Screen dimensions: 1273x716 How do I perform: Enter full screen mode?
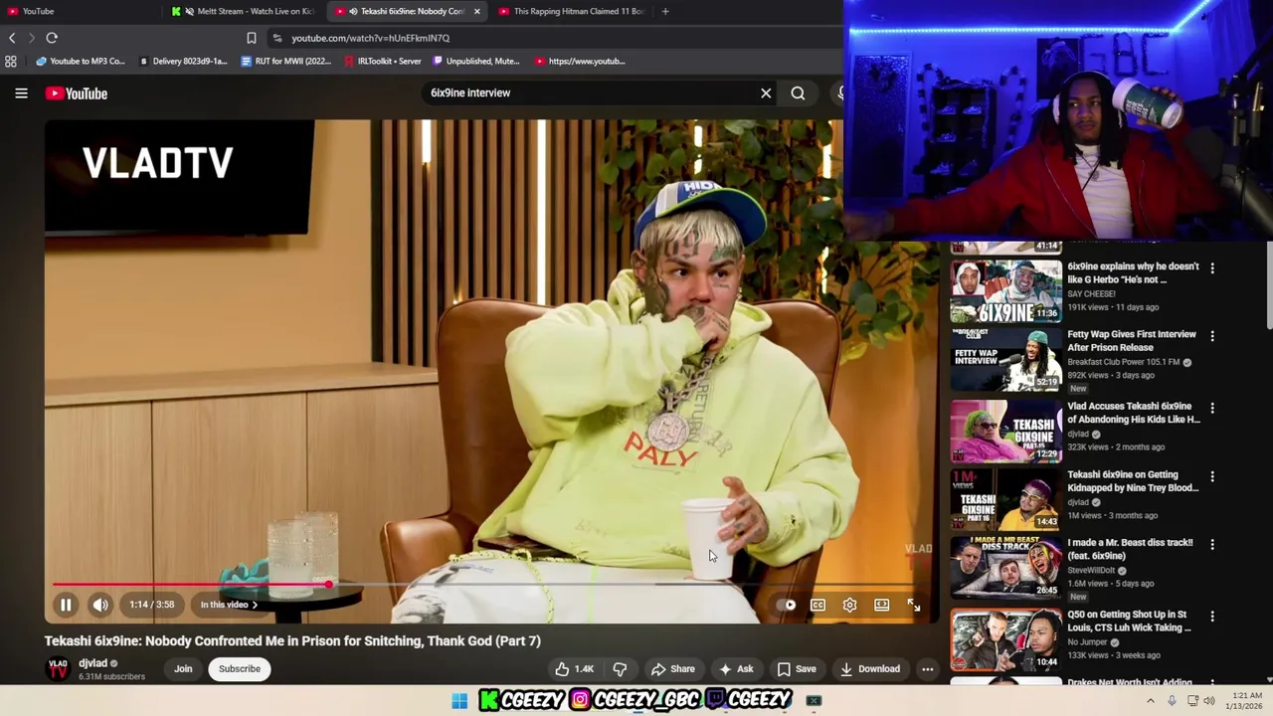click(913, 605)
